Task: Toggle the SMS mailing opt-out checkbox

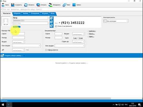Action: [x=56, y=26]
